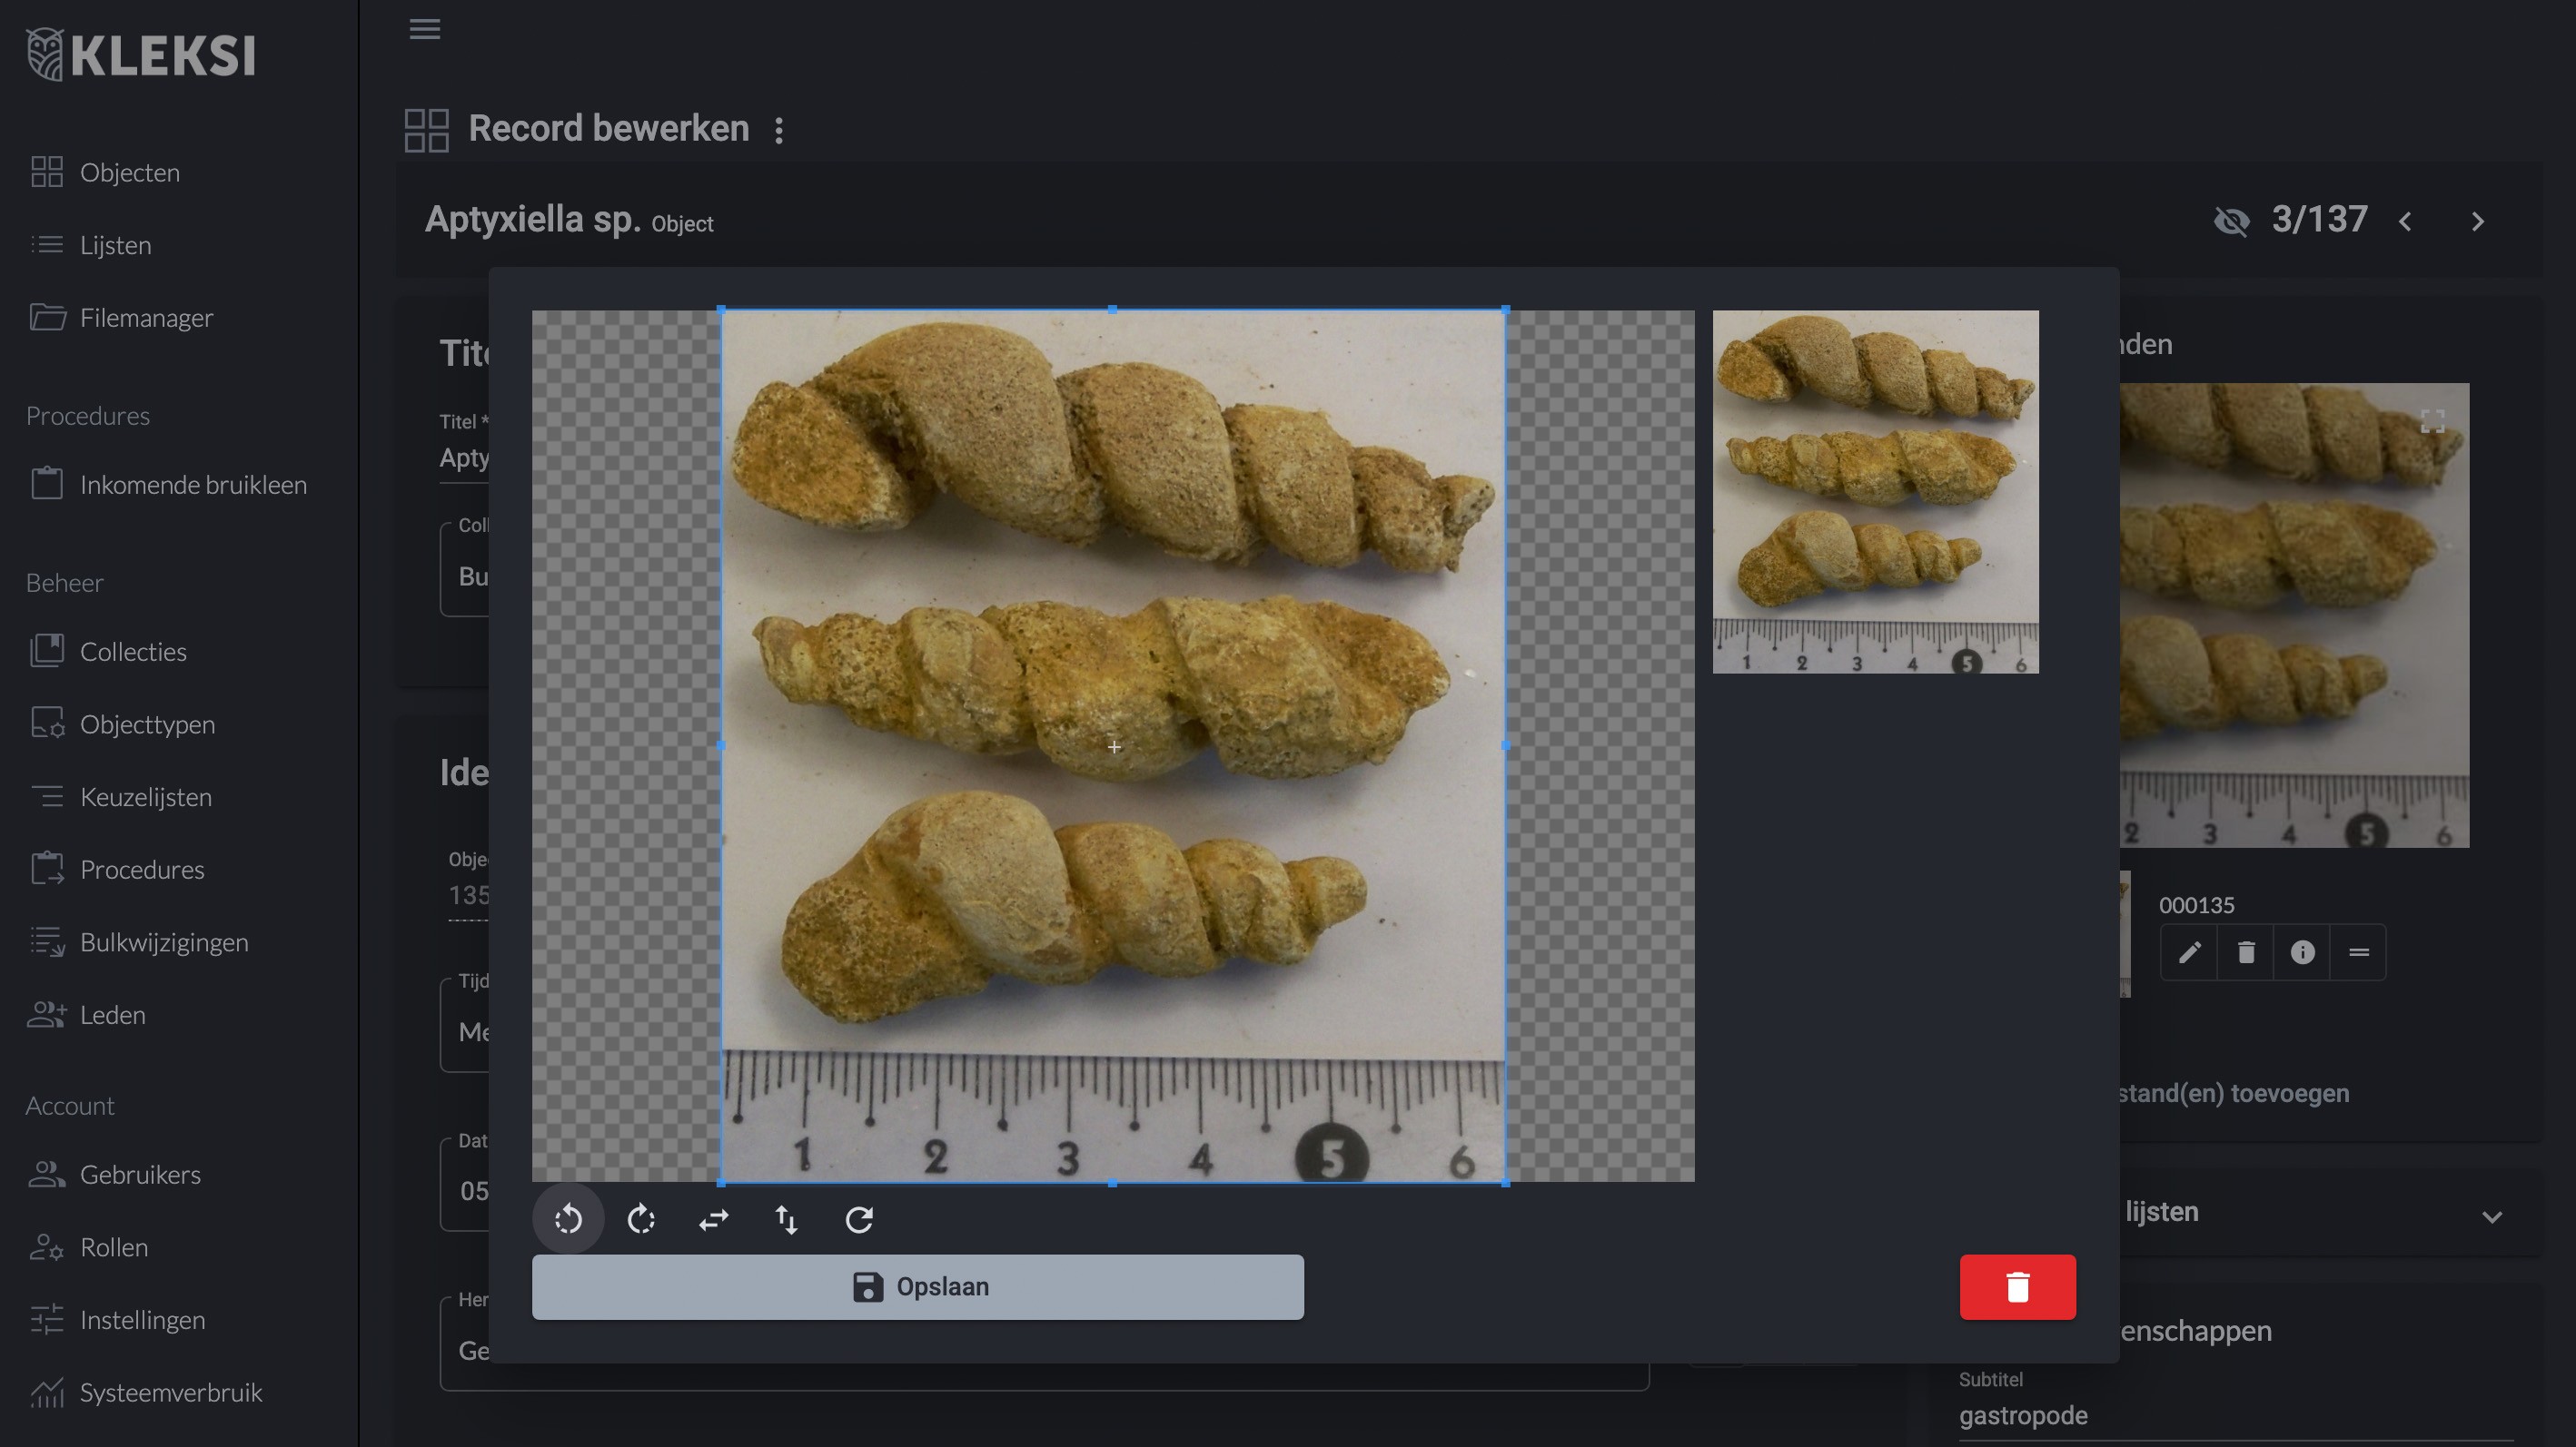Click the rotate left icon in toolbar
Viewport: 2576px width, 1447px height.
point(568,1219)
